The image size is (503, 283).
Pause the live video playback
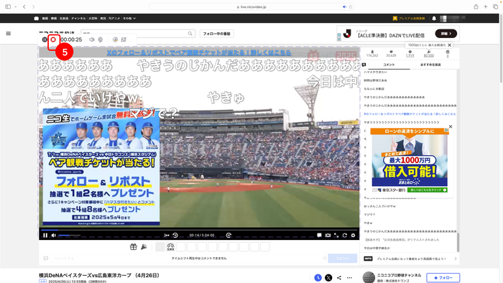(45, 236)
